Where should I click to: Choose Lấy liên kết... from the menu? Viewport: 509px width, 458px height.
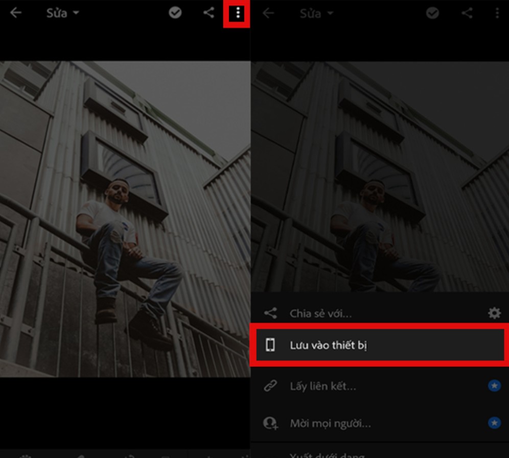coord(323,386)
